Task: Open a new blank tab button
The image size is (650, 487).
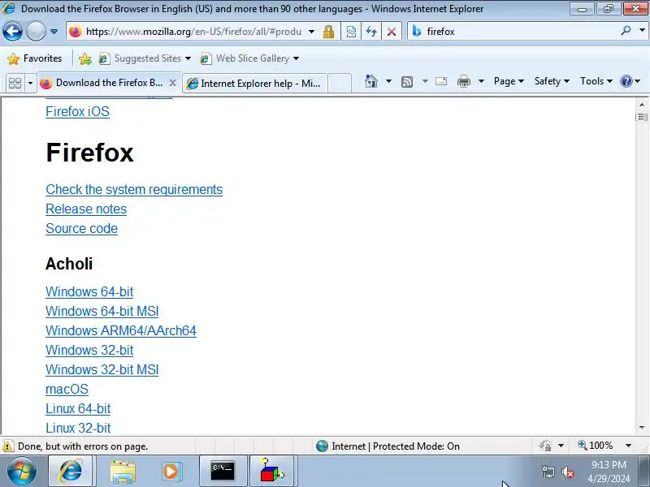Action: click(340, 84)
